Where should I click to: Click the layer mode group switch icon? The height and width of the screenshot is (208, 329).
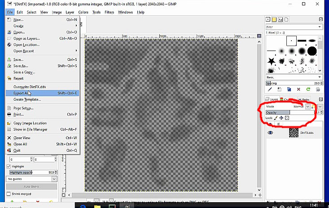point(313,106)
